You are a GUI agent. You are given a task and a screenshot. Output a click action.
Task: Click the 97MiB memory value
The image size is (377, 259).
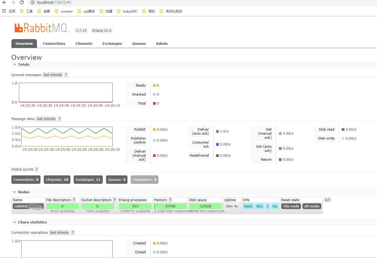pyautogui.click(x=170, y=206)
